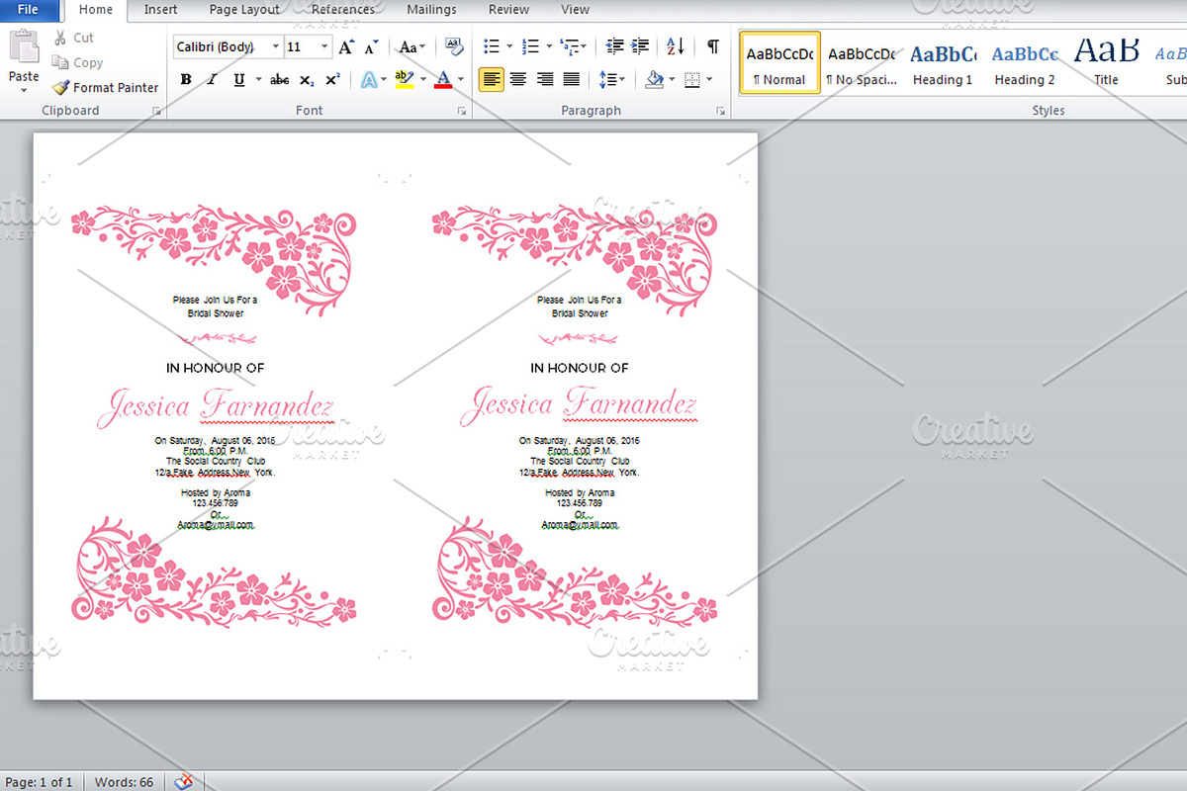This screenshot has width=1187, height=791.
Task: Apply the No Spacing style
Action: (861, 62)
